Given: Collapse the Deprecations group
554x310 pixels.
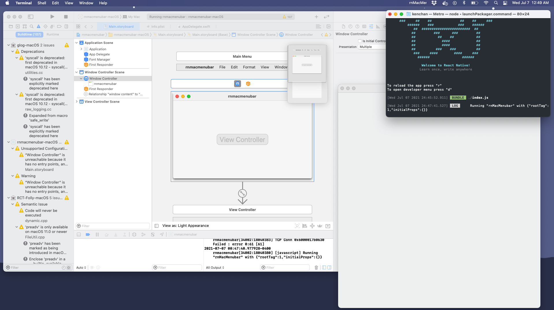Looking at the screenshot, I should [12, 51].
